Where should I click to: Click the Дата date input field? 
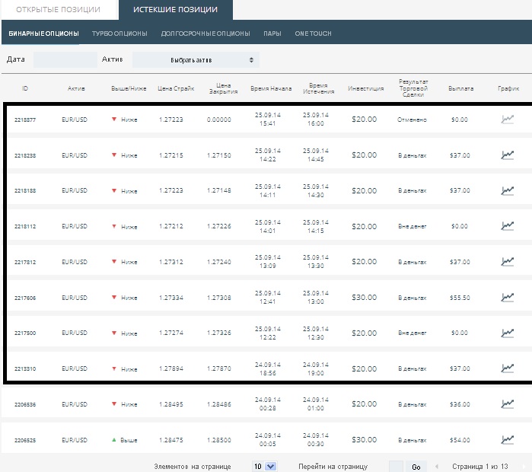click(x=64, y=59)
